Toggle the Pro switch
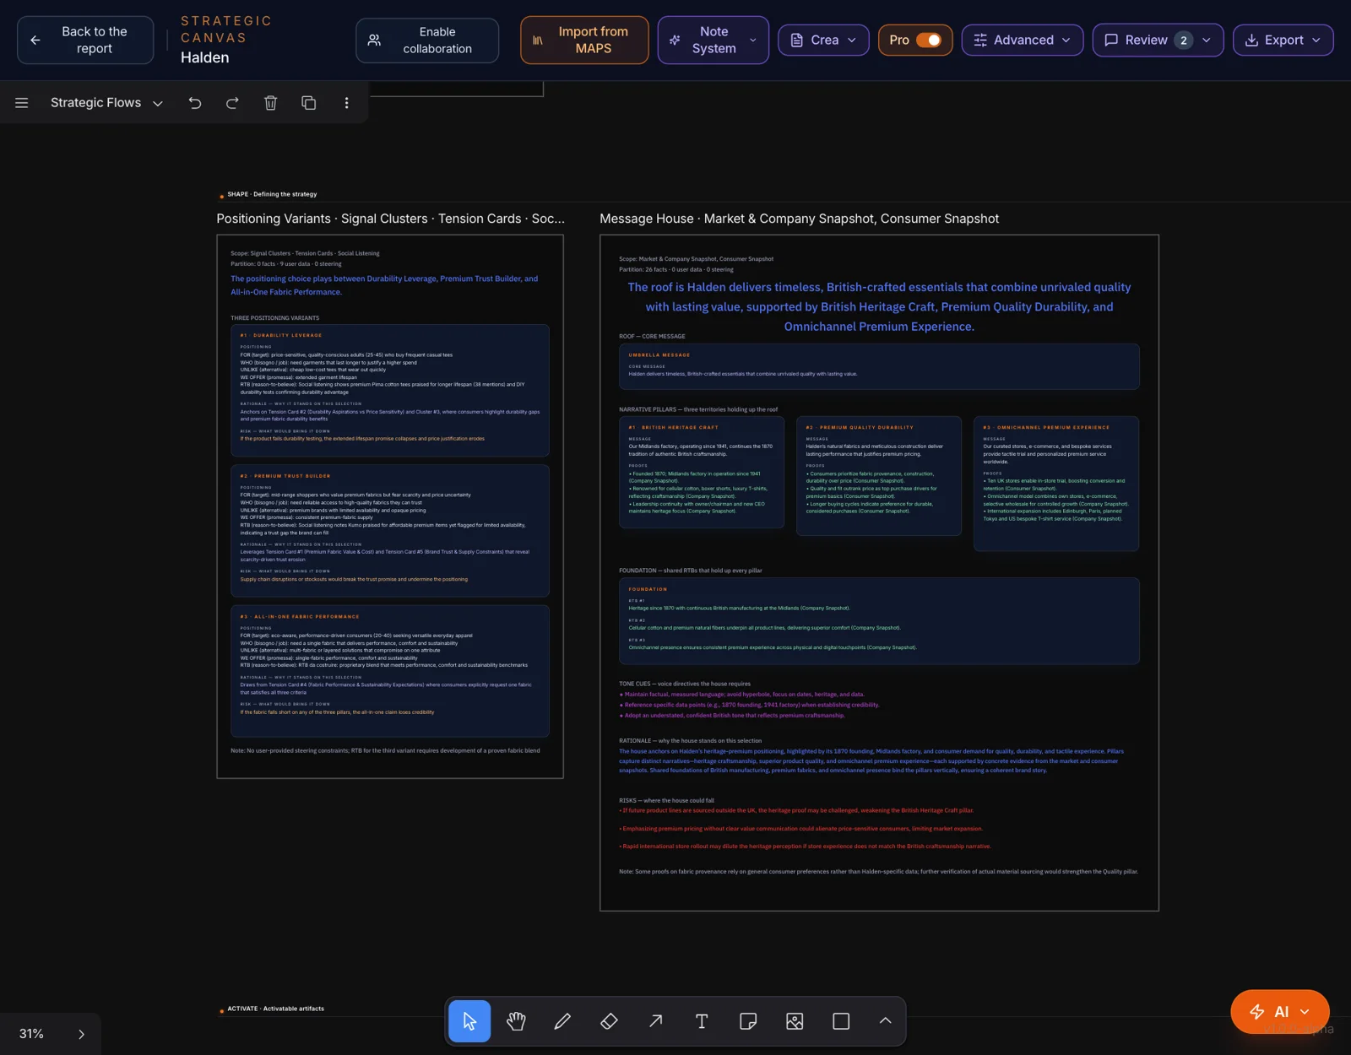 tap(929, 40)
